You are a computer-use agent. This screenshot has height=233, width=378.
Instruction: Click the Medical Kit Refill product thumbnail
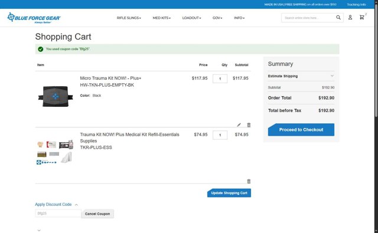[55, 152]
